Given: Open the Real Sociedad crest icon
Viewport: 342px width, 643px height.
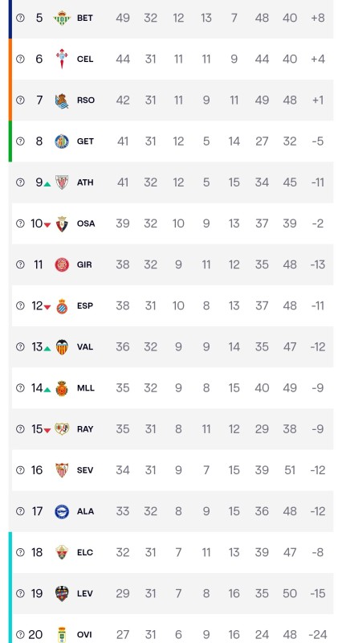Looking at the screenshot, I should click(62, 100).
